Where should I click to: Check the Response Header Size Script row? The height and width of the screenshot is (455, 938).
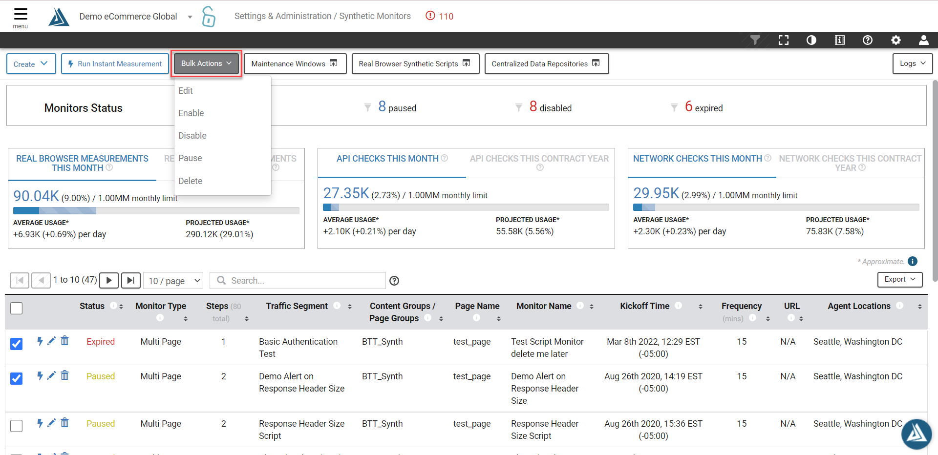[17, 426]
